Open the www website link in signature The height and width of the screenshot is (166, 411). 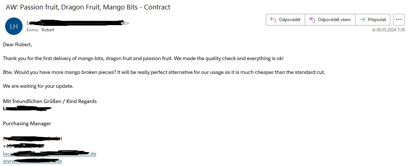pyautogui.click(x=32, y=161)
